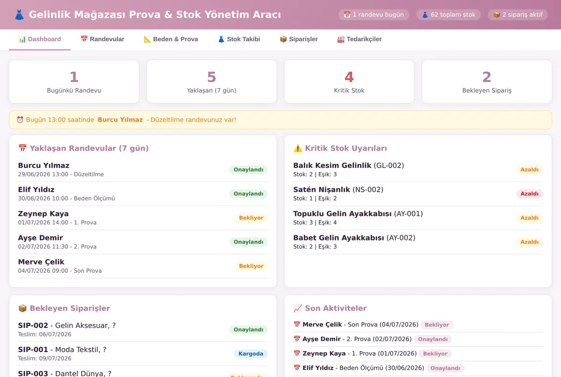The image size is (561, 377).
Task: Select Elif Yıldız in the Yaklaşan Randevular list
Action: [143, 194]
